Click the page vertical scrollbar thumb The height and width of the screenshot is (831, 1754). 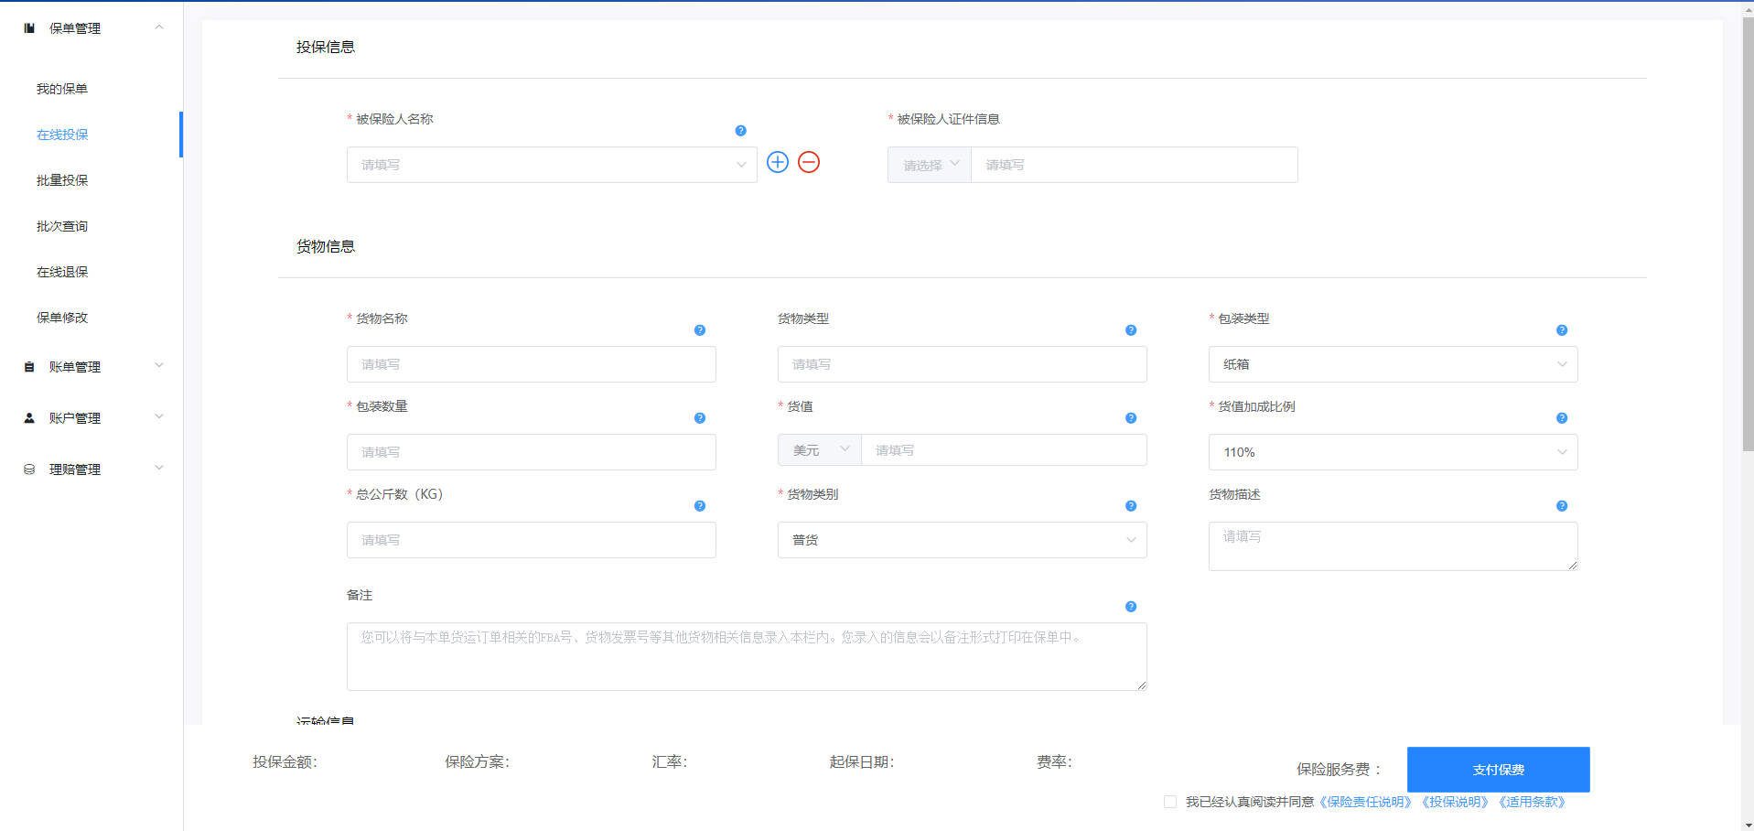(x=1748, y=233)
